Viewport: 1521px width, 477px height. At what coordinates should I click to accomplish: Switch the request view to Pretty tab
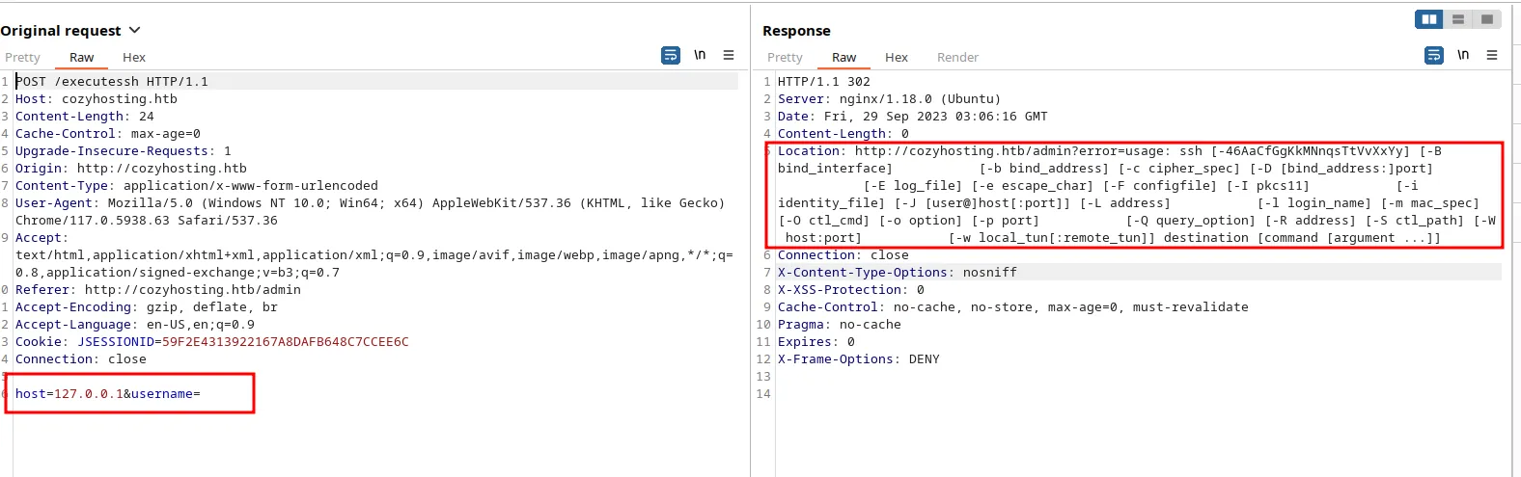[x=22, y=58]
